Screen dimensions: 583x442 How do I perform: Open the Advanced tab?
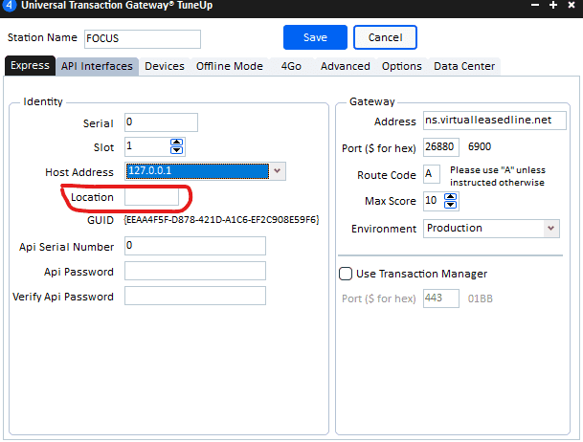(345, 66)
